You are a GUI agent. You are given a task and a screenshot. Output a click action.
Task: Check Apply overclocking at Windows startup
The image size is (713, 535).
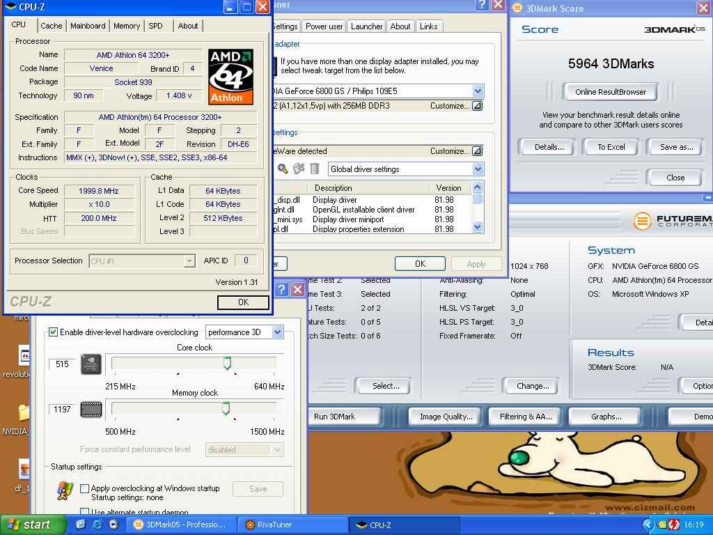click(x=84, y=488)
